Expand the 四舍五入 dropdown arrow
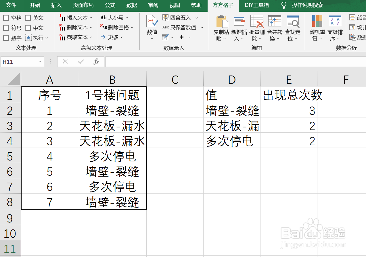Viewport: 366px width, 257px height. (197, 18)
